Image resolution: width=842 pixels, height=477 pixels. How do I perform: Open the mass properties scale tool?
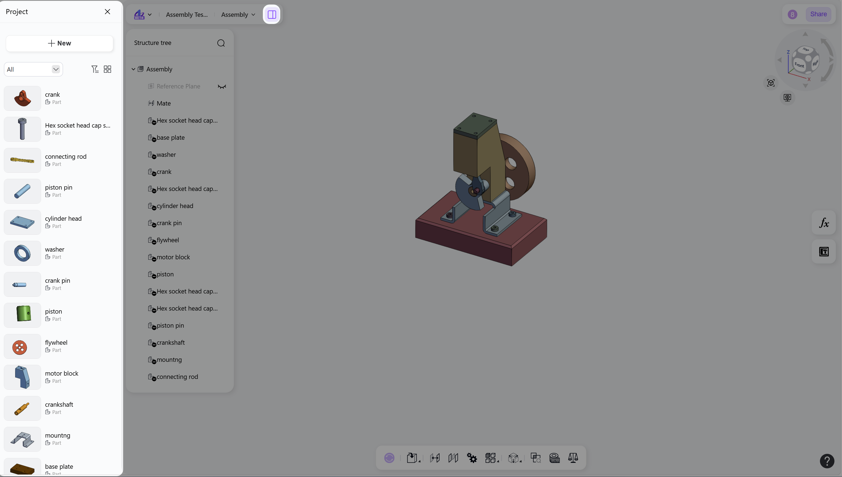pyautogui.click(x=573, y=458)
